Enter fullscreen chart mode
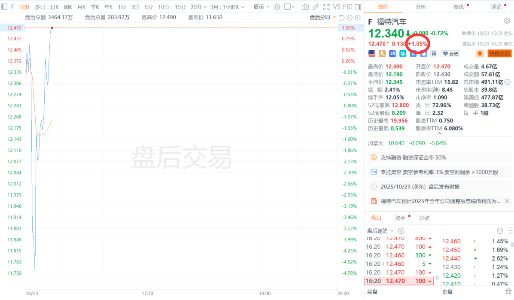 pos(325,7)
